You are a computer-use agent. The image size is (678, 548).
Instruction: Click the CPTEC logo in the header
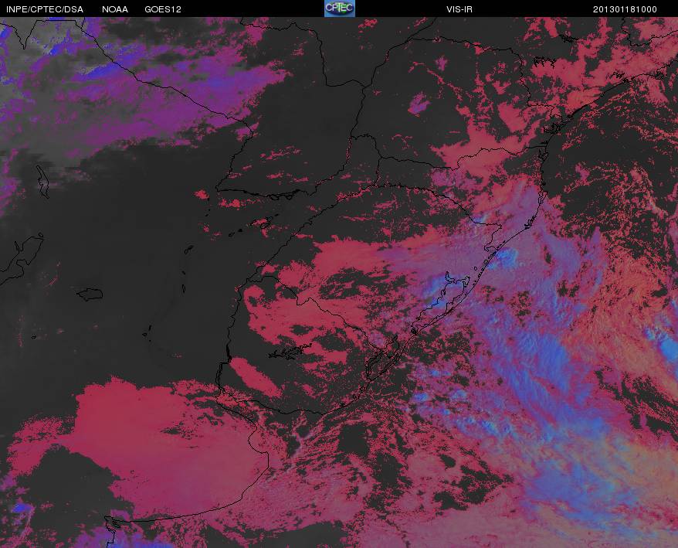click(x=340, y=9)
